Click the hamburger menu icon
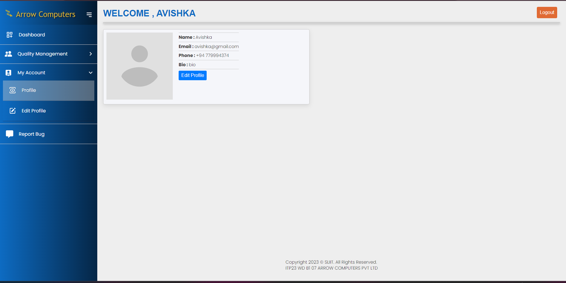566x283 pixels. click(89, 14)
